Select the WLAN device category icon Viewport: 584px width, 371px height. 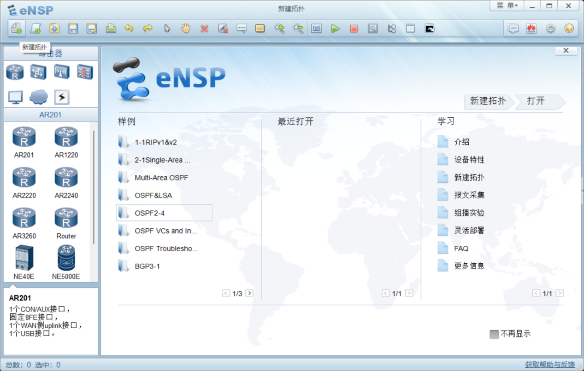pyautogui.click(x=61, y=72)
